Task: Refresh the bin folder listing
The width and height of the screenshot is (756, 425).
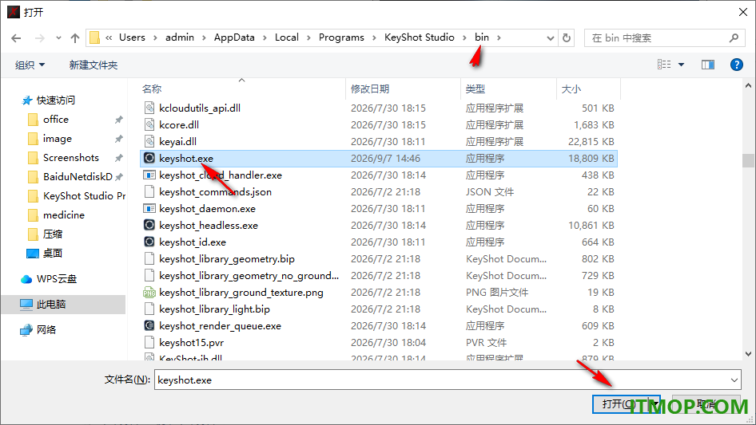Action: tap(567, 37)
